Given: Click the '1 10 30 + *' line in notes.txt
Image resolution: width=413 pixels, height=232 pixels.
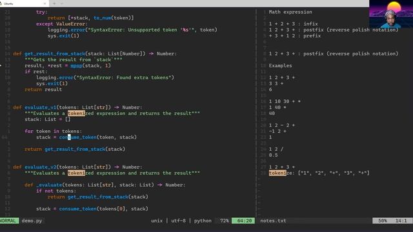Looking at the screenshot, I should click(285, 101).
